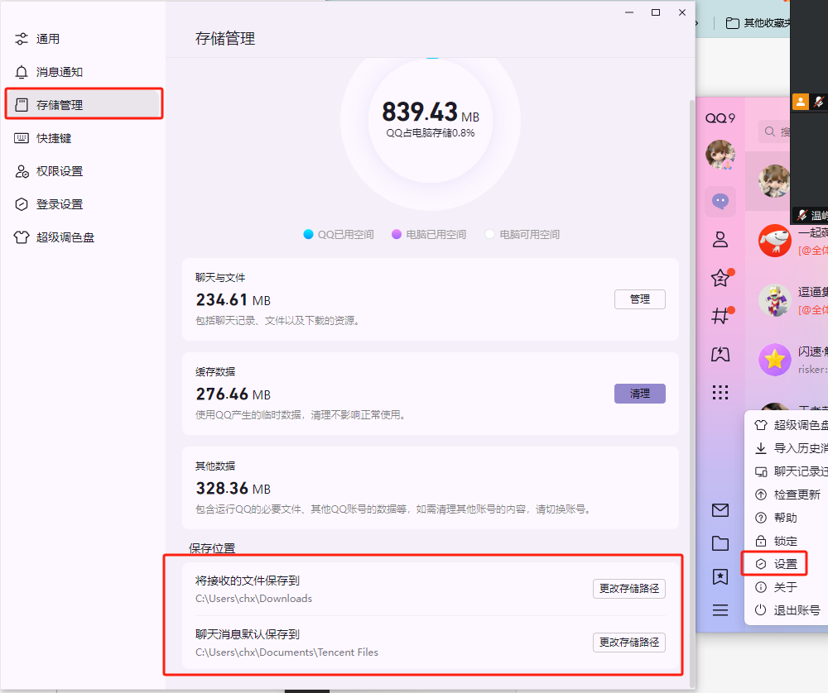
Task: Maximize the settings window
Action: 655,12
